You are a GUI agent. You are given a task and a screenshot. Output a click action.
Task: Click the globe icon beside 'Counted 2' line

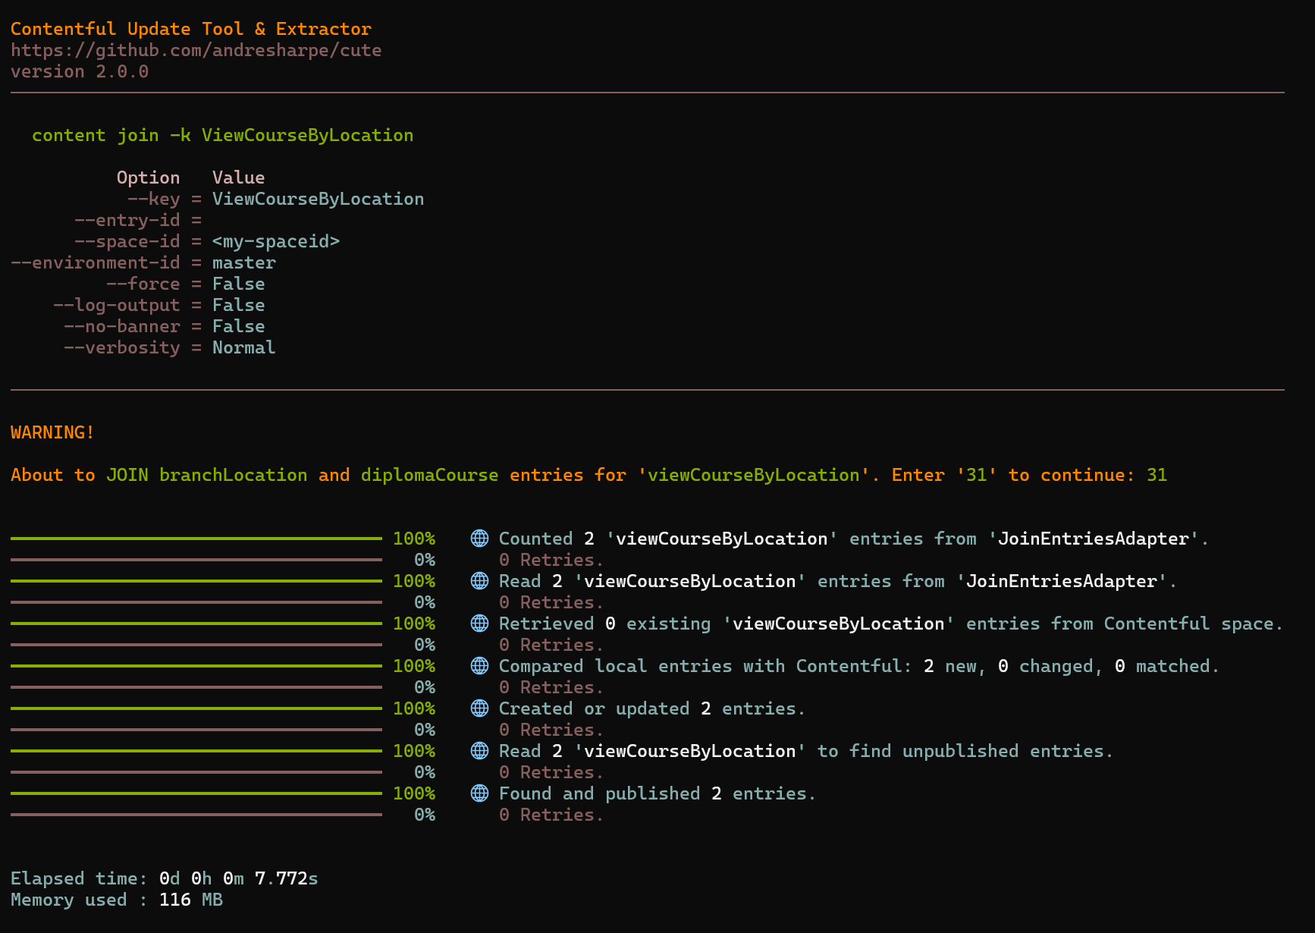(x=479, y=539)
